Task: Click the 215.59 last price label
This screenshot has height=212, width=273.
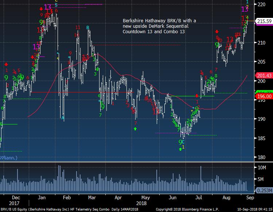Action: pos(264,21)
